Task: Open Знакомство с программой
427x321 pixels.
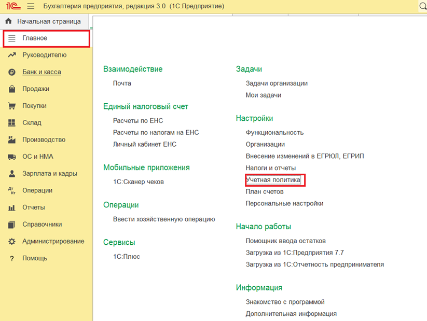Action: (285, 302)
